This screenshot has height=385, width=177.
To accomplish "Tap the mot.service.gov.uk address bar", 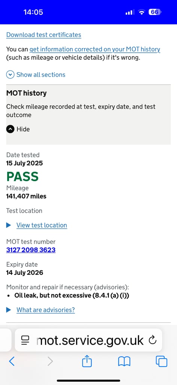I will click(x=88, y=340).
